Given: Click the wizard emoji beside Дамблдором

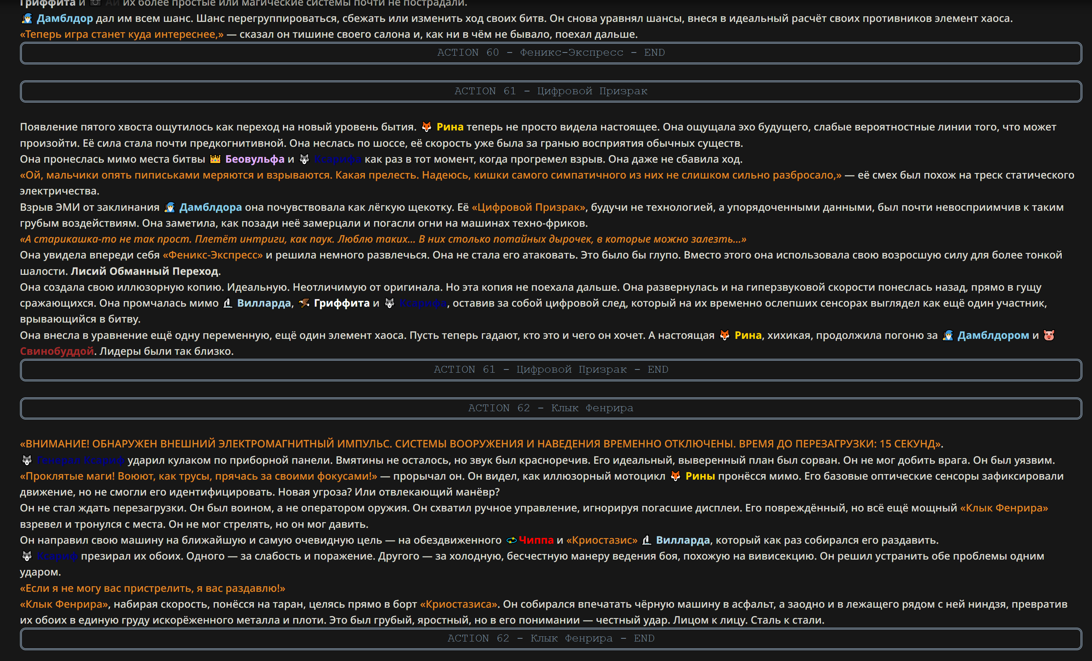Looking at the screenshot, I should pyautogui.click(x=948, y=335).
